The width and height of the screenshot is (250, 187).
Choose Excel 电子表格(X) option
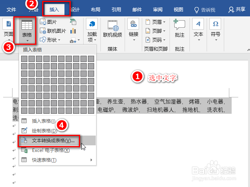click(57, 150)
